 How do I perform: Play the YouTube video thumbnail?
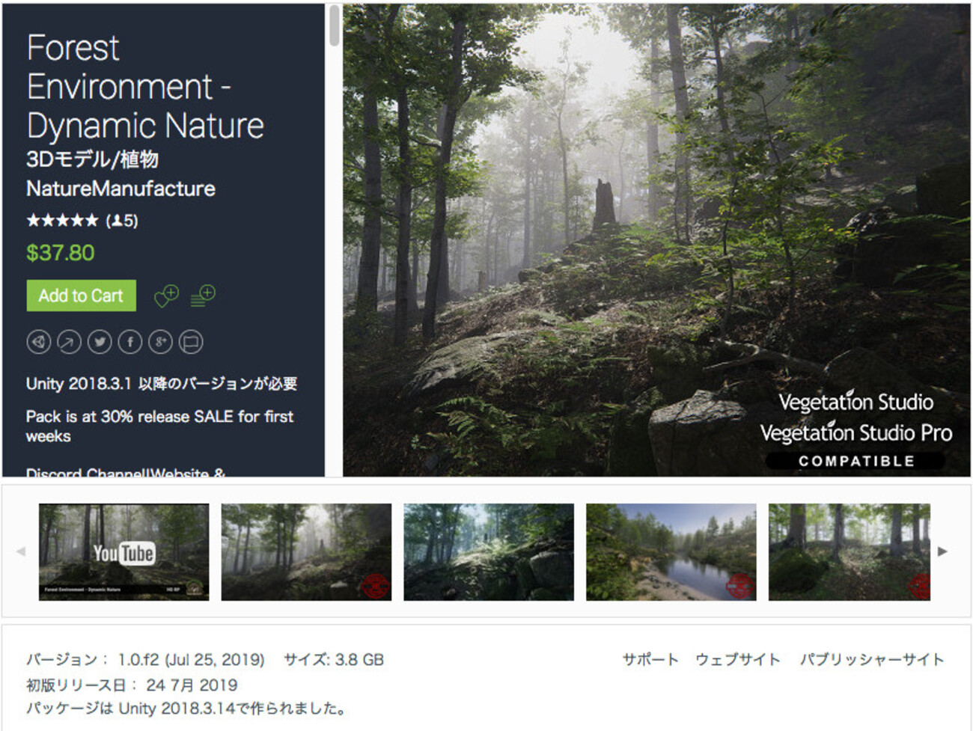click(x=124, y=551)
